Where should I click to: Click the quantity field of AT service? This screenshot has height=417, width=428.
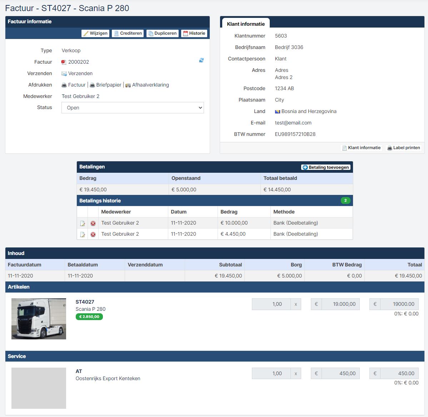coord(271,374)
